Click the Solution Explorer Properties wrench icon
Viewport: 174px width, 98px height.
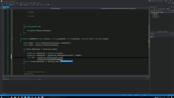tap(167, 9)
